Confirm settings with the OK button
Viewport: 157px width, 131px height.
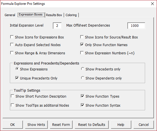pyautogui.click(x=13, y=125)
